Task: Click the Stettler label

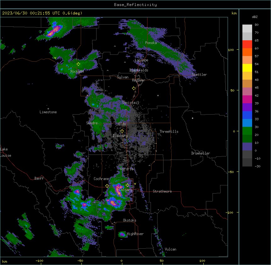Action: point(199,75)
